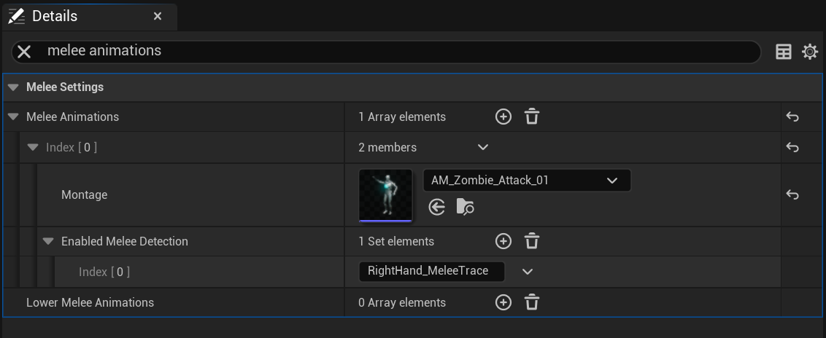Browse to AM_Zombie_Attack_01 in Content Browser
The width and height of the screenshot is (826, 338).
point(465,208)
